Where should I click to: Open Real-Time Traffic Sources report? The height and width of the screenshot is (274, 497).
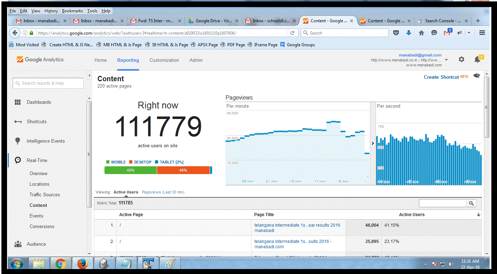click(x=45, y=195)
